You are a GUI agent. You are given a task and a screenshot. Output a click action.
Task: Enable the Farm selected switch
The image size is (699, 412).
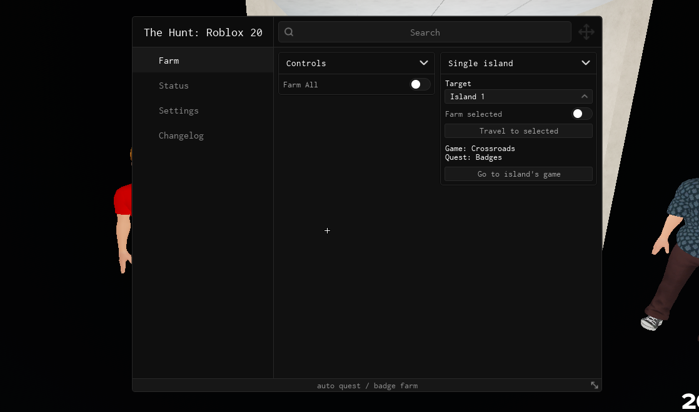click(x=581, y=114)
